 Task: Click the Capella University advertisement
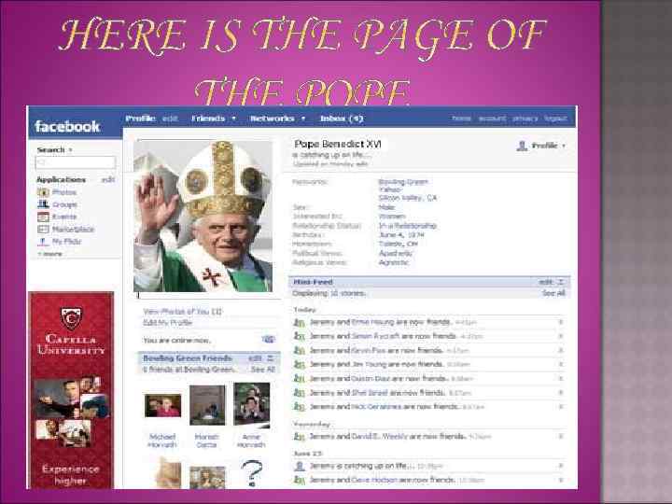tap(71, 390)
